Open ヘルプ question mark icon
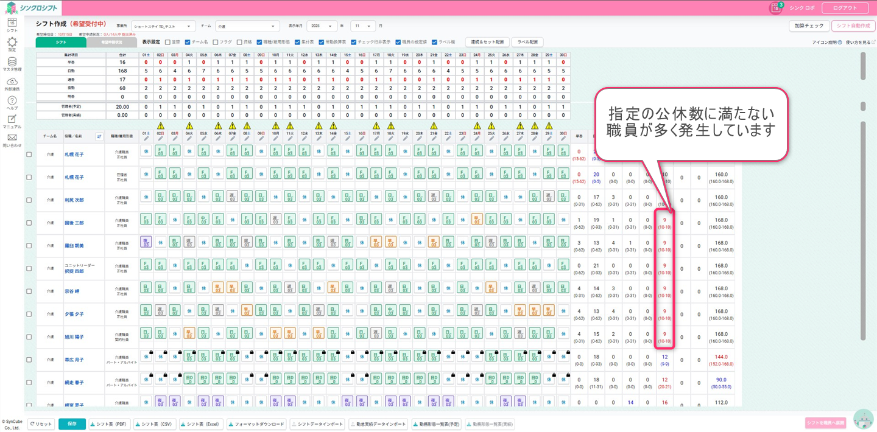Viewport: 877px width, 432px height. pos(12,101)
